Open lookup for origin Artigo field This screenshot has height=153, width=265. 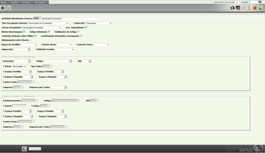coord(71,61)
